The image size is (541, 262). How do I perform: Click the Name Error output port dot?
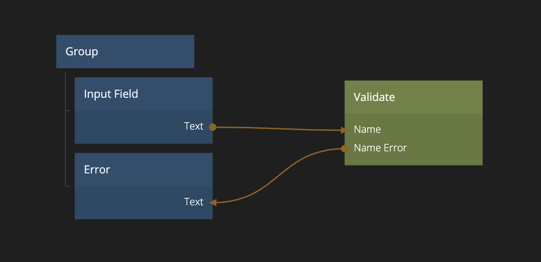click(344, 148)
